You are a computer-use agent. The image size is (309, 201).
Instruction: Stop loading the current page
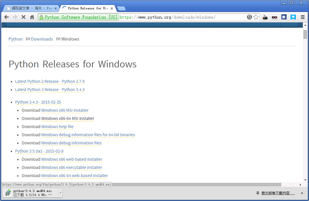click(23, 17)
